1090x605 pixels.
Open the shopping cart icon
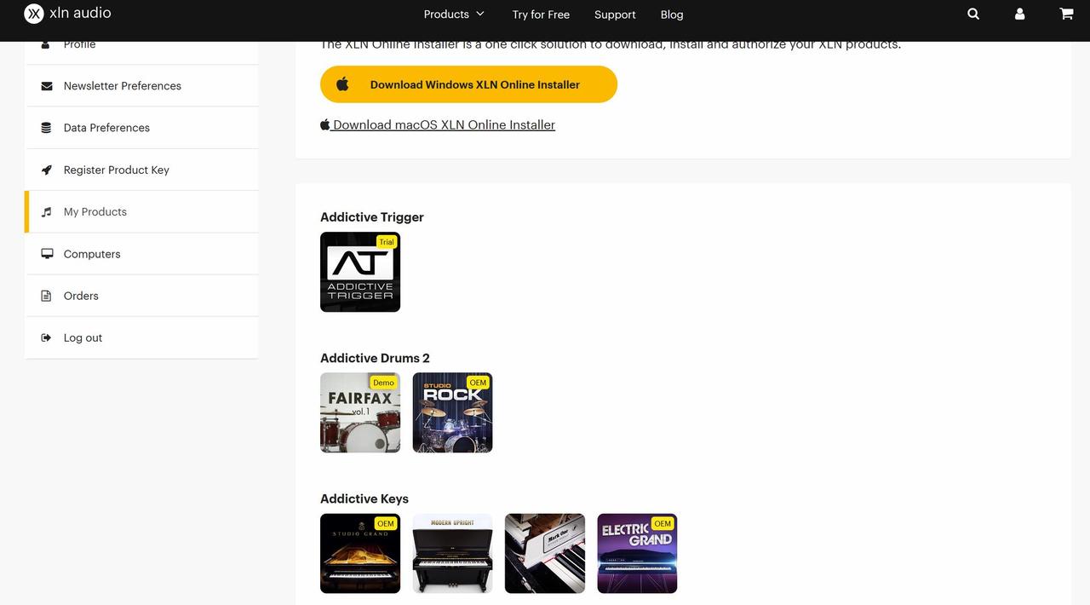pyautogui.click(x=1065, y=14)
